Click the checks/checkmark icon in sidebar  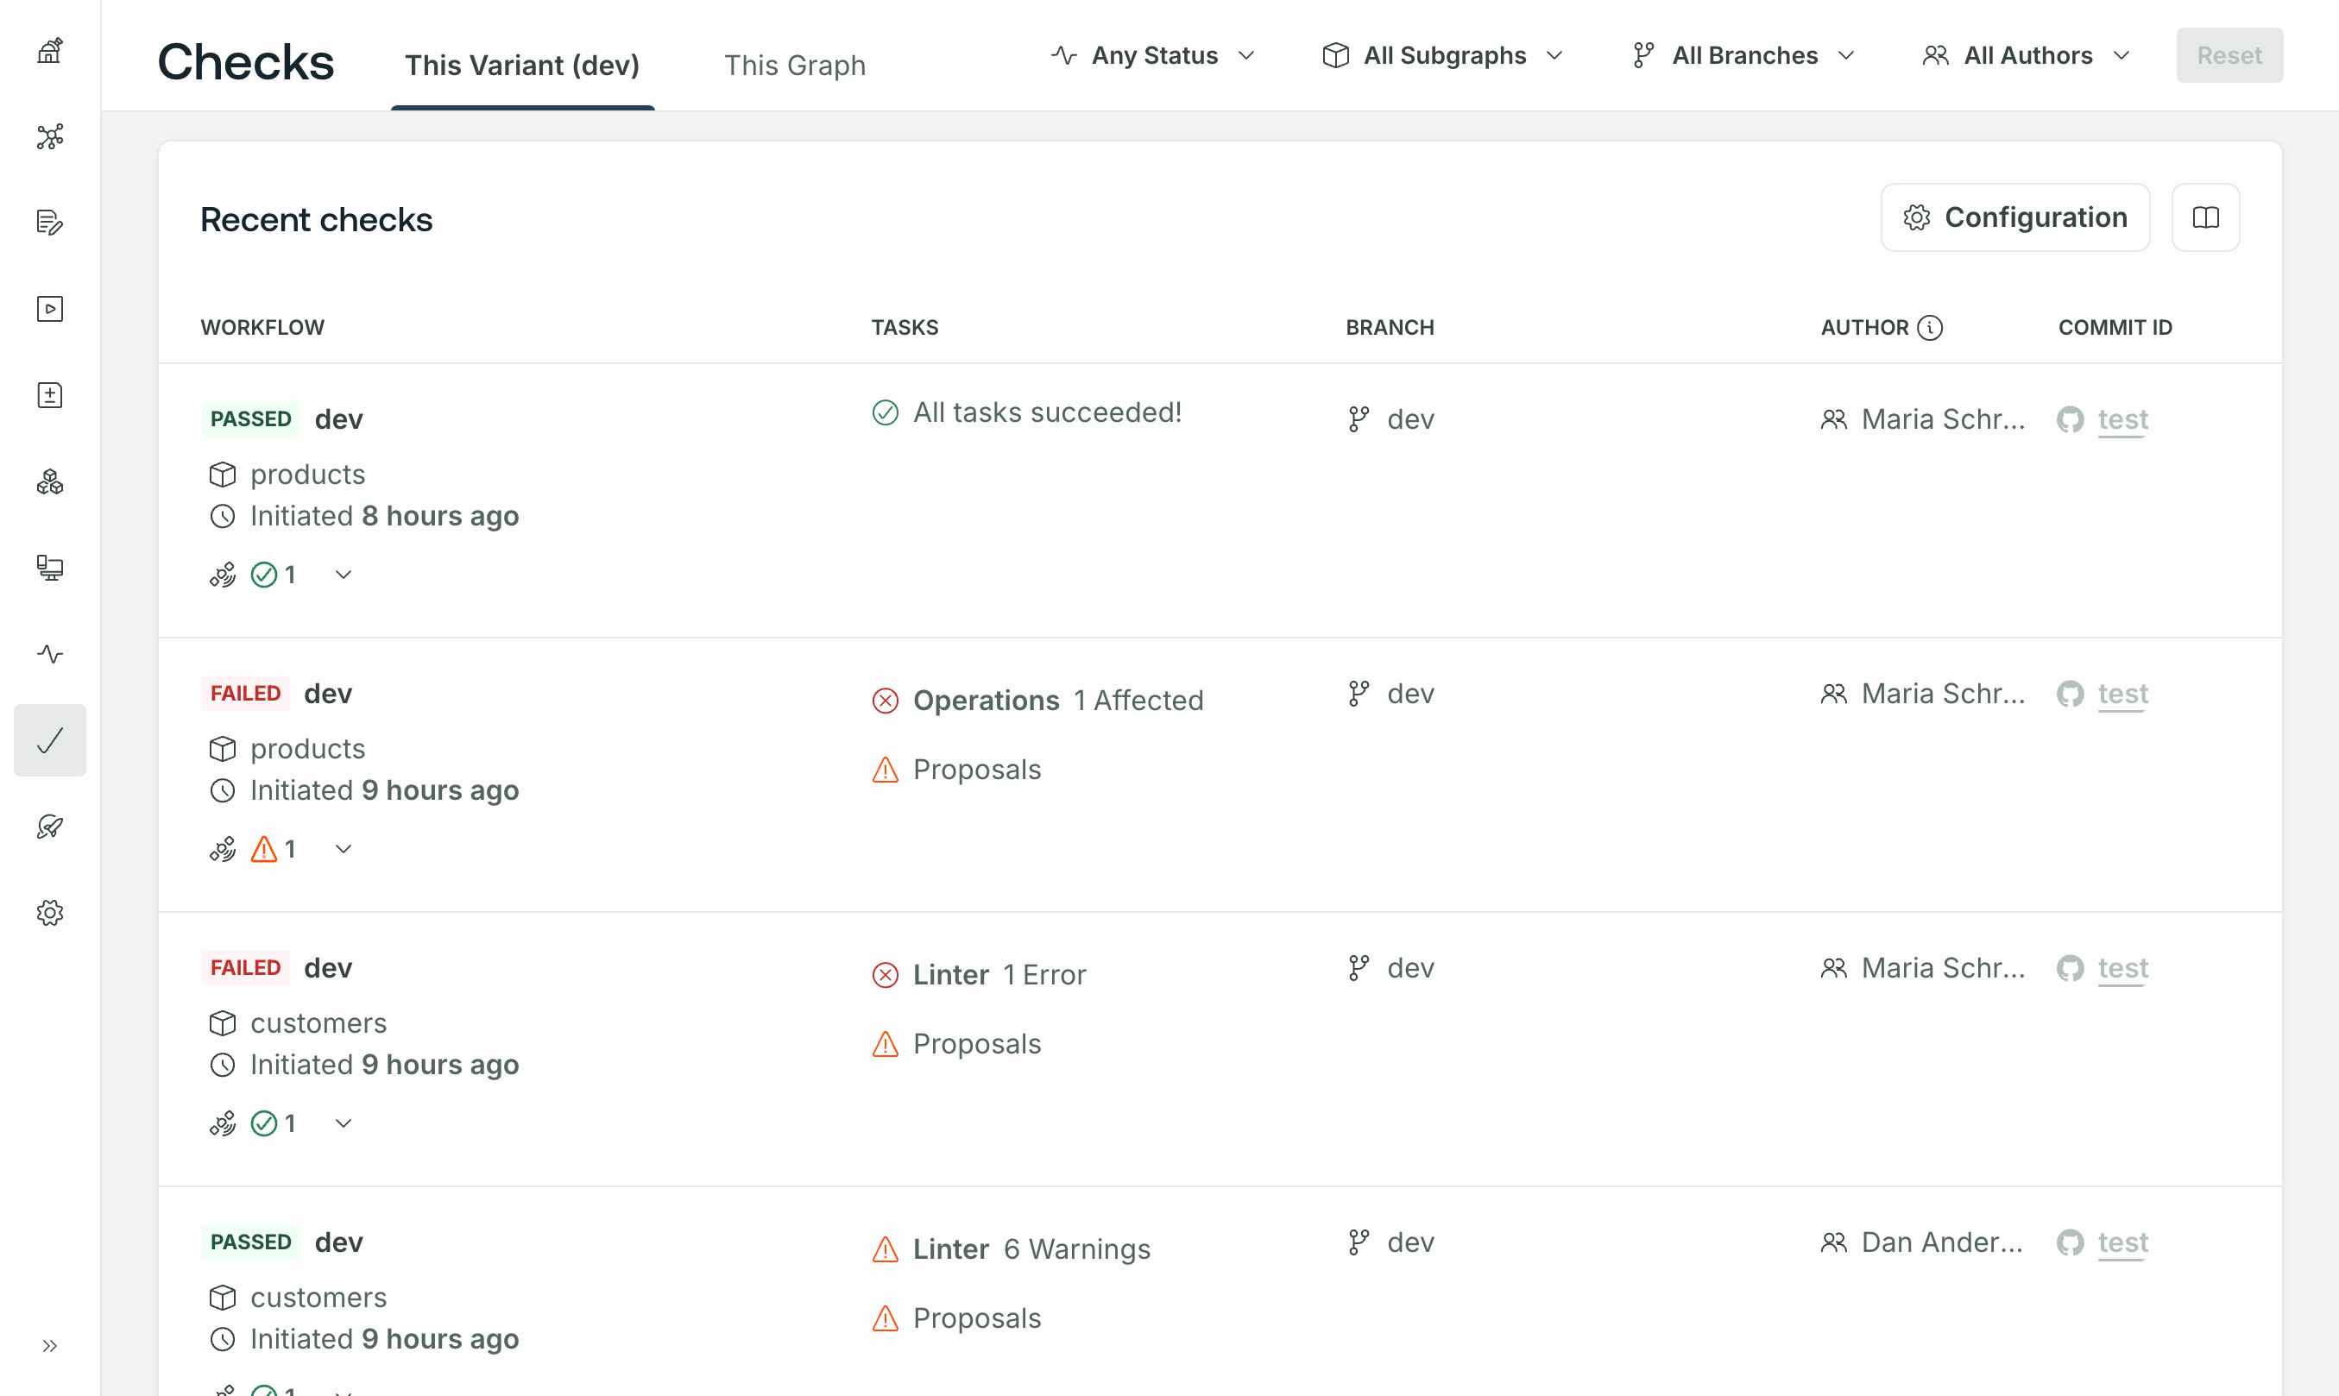tap(48, 739)
